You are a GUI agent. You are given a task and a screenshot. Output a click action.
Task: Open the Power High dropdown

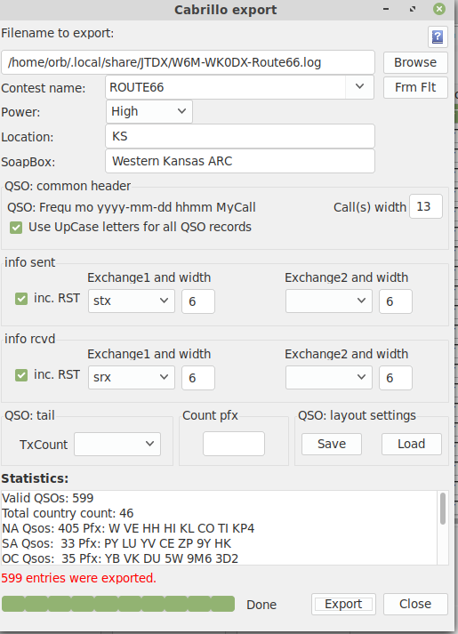(149, 112)
